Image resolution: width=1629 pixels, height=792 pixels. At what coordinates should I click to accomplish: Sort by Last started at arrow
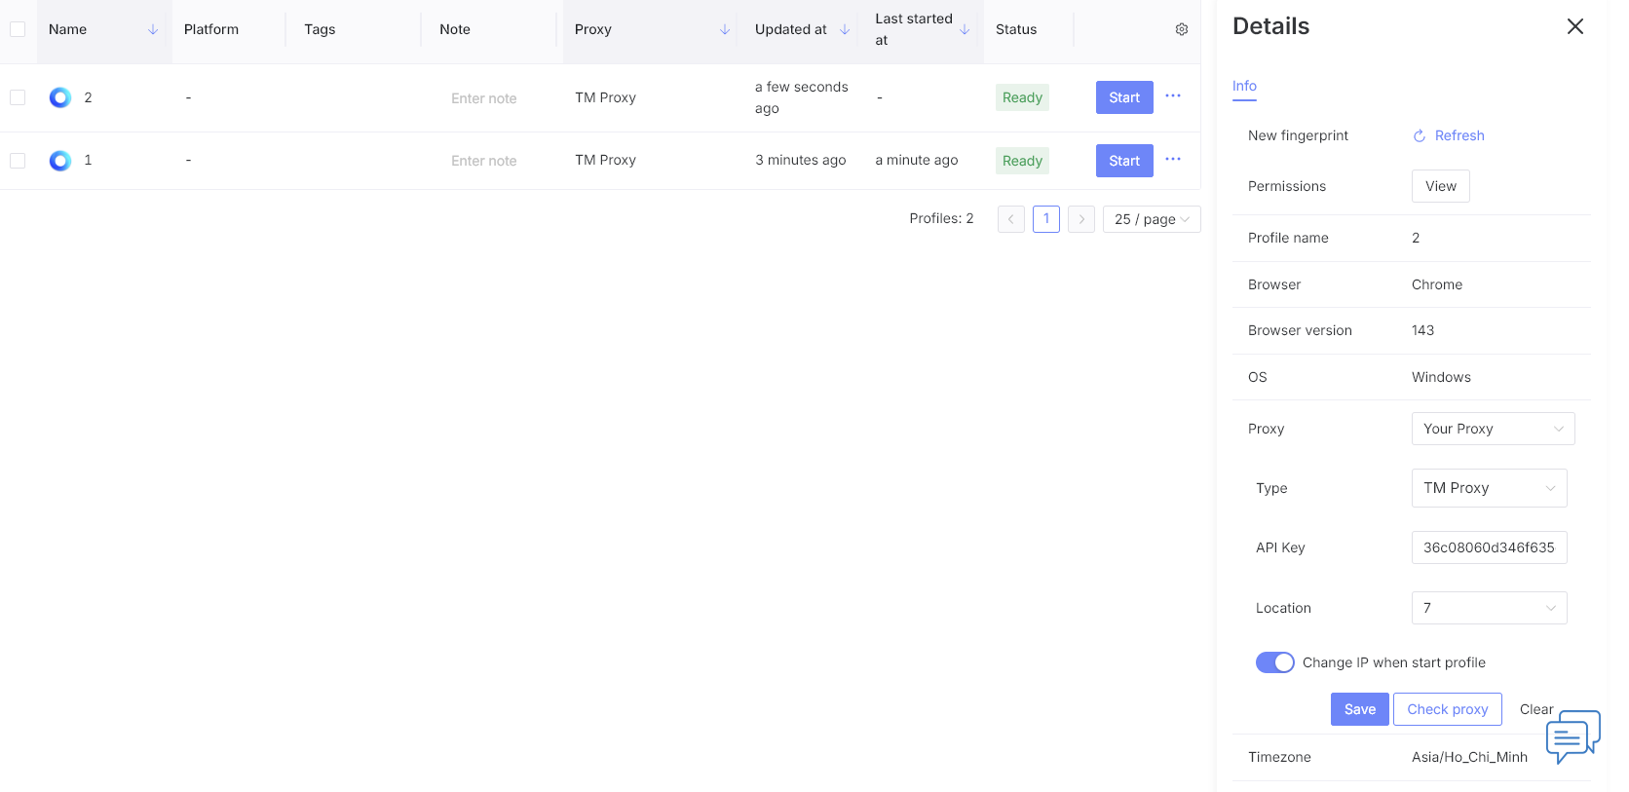pyautogui.click(x=965, y=29)
